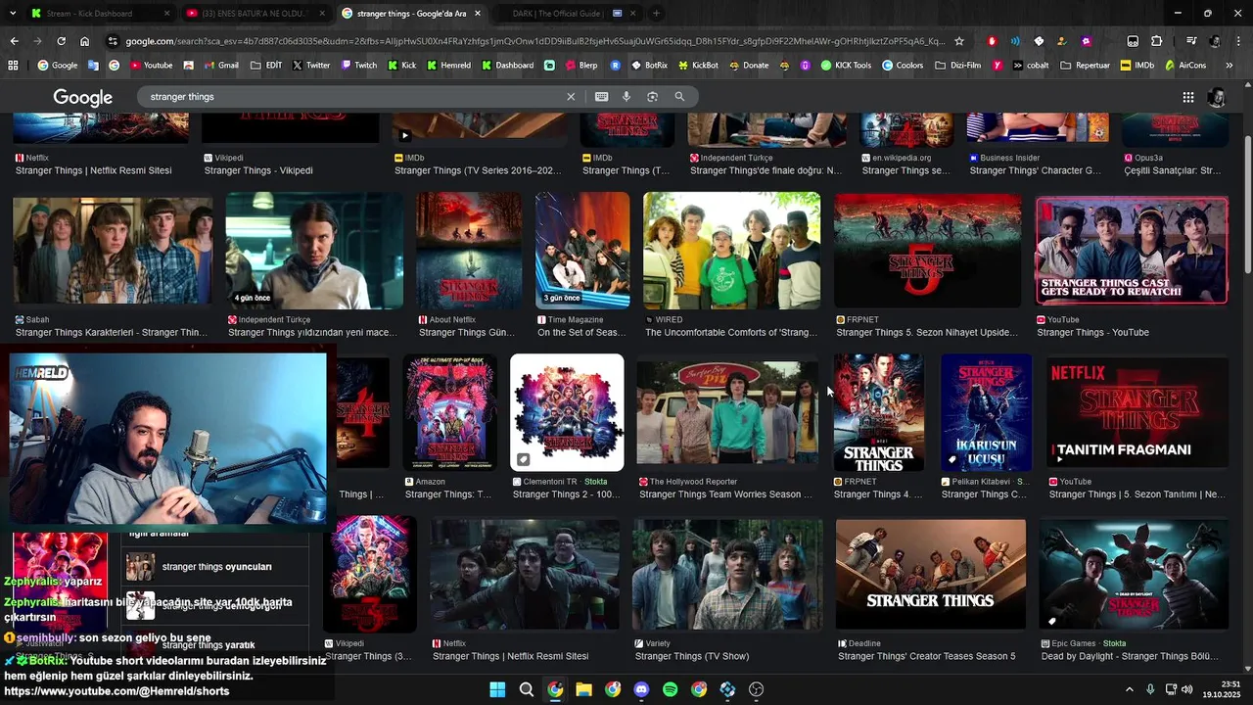Image resolution: width=1253 pixels, height=705 pixels.
Task: Bookmark this page with the star icon
Action: pos(959,41)
